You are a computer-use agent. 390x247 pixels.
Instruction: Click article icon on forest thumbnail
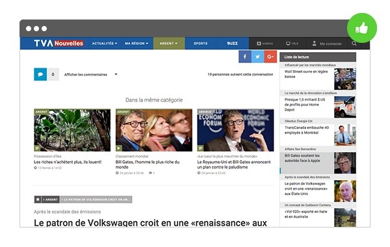[x=37, y=148]
